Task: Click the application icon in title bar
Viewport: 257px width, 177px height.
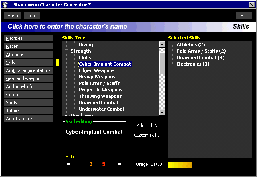Action: [4, 4]
